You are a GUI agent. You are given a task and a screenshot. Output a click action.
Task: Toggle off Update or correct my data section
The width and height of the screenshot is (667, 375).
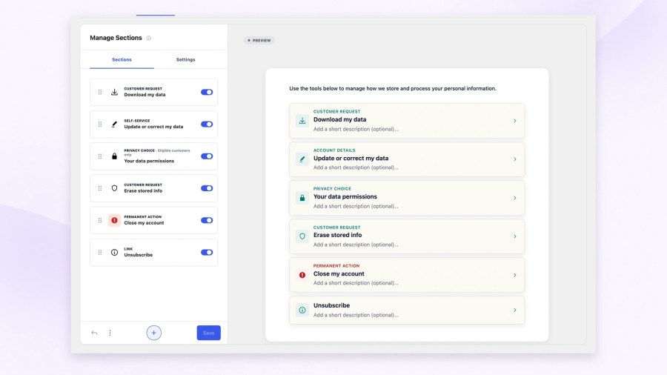(x=207, y=125)
